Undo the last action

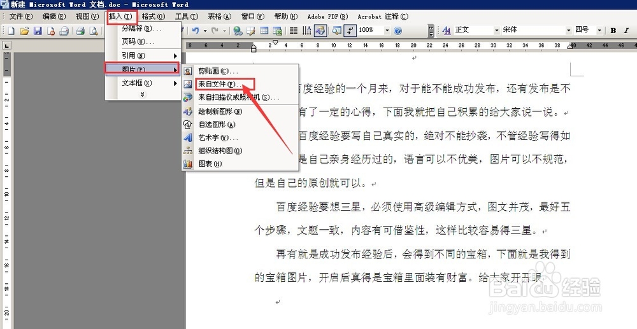[x=196, y=31]
